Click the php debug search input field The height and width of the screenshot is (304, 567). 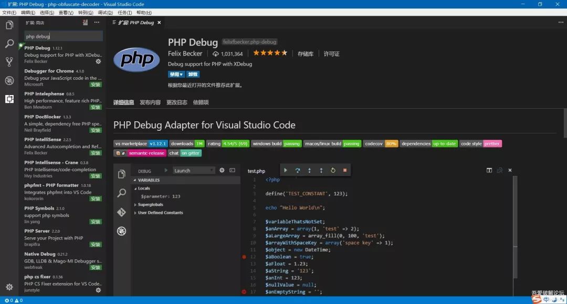pyautogui.click(x=63, y=36)
